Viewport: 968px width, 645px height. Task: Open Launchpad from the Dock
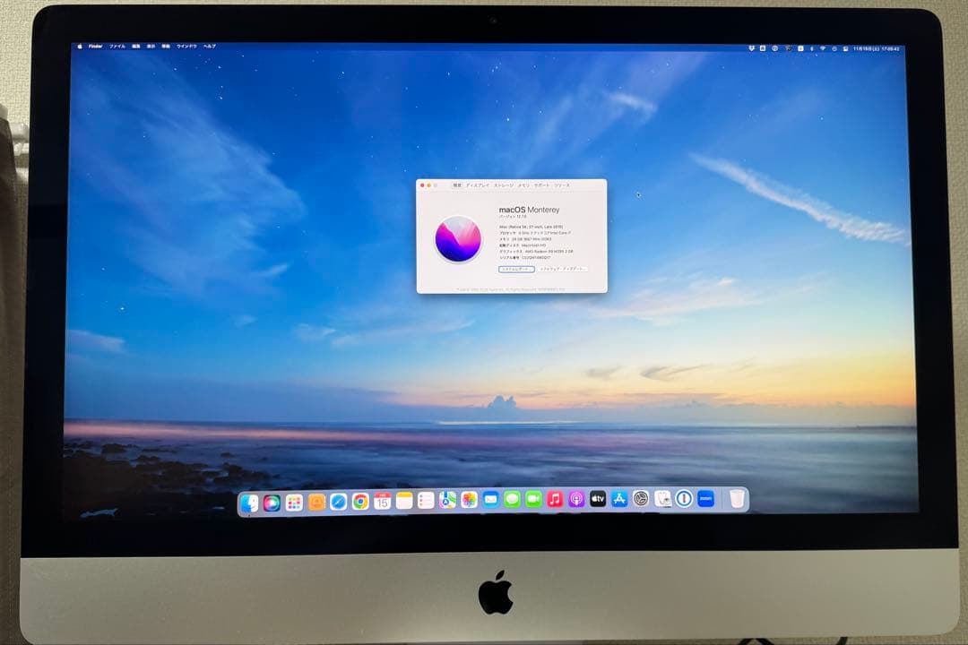(292, 501)
